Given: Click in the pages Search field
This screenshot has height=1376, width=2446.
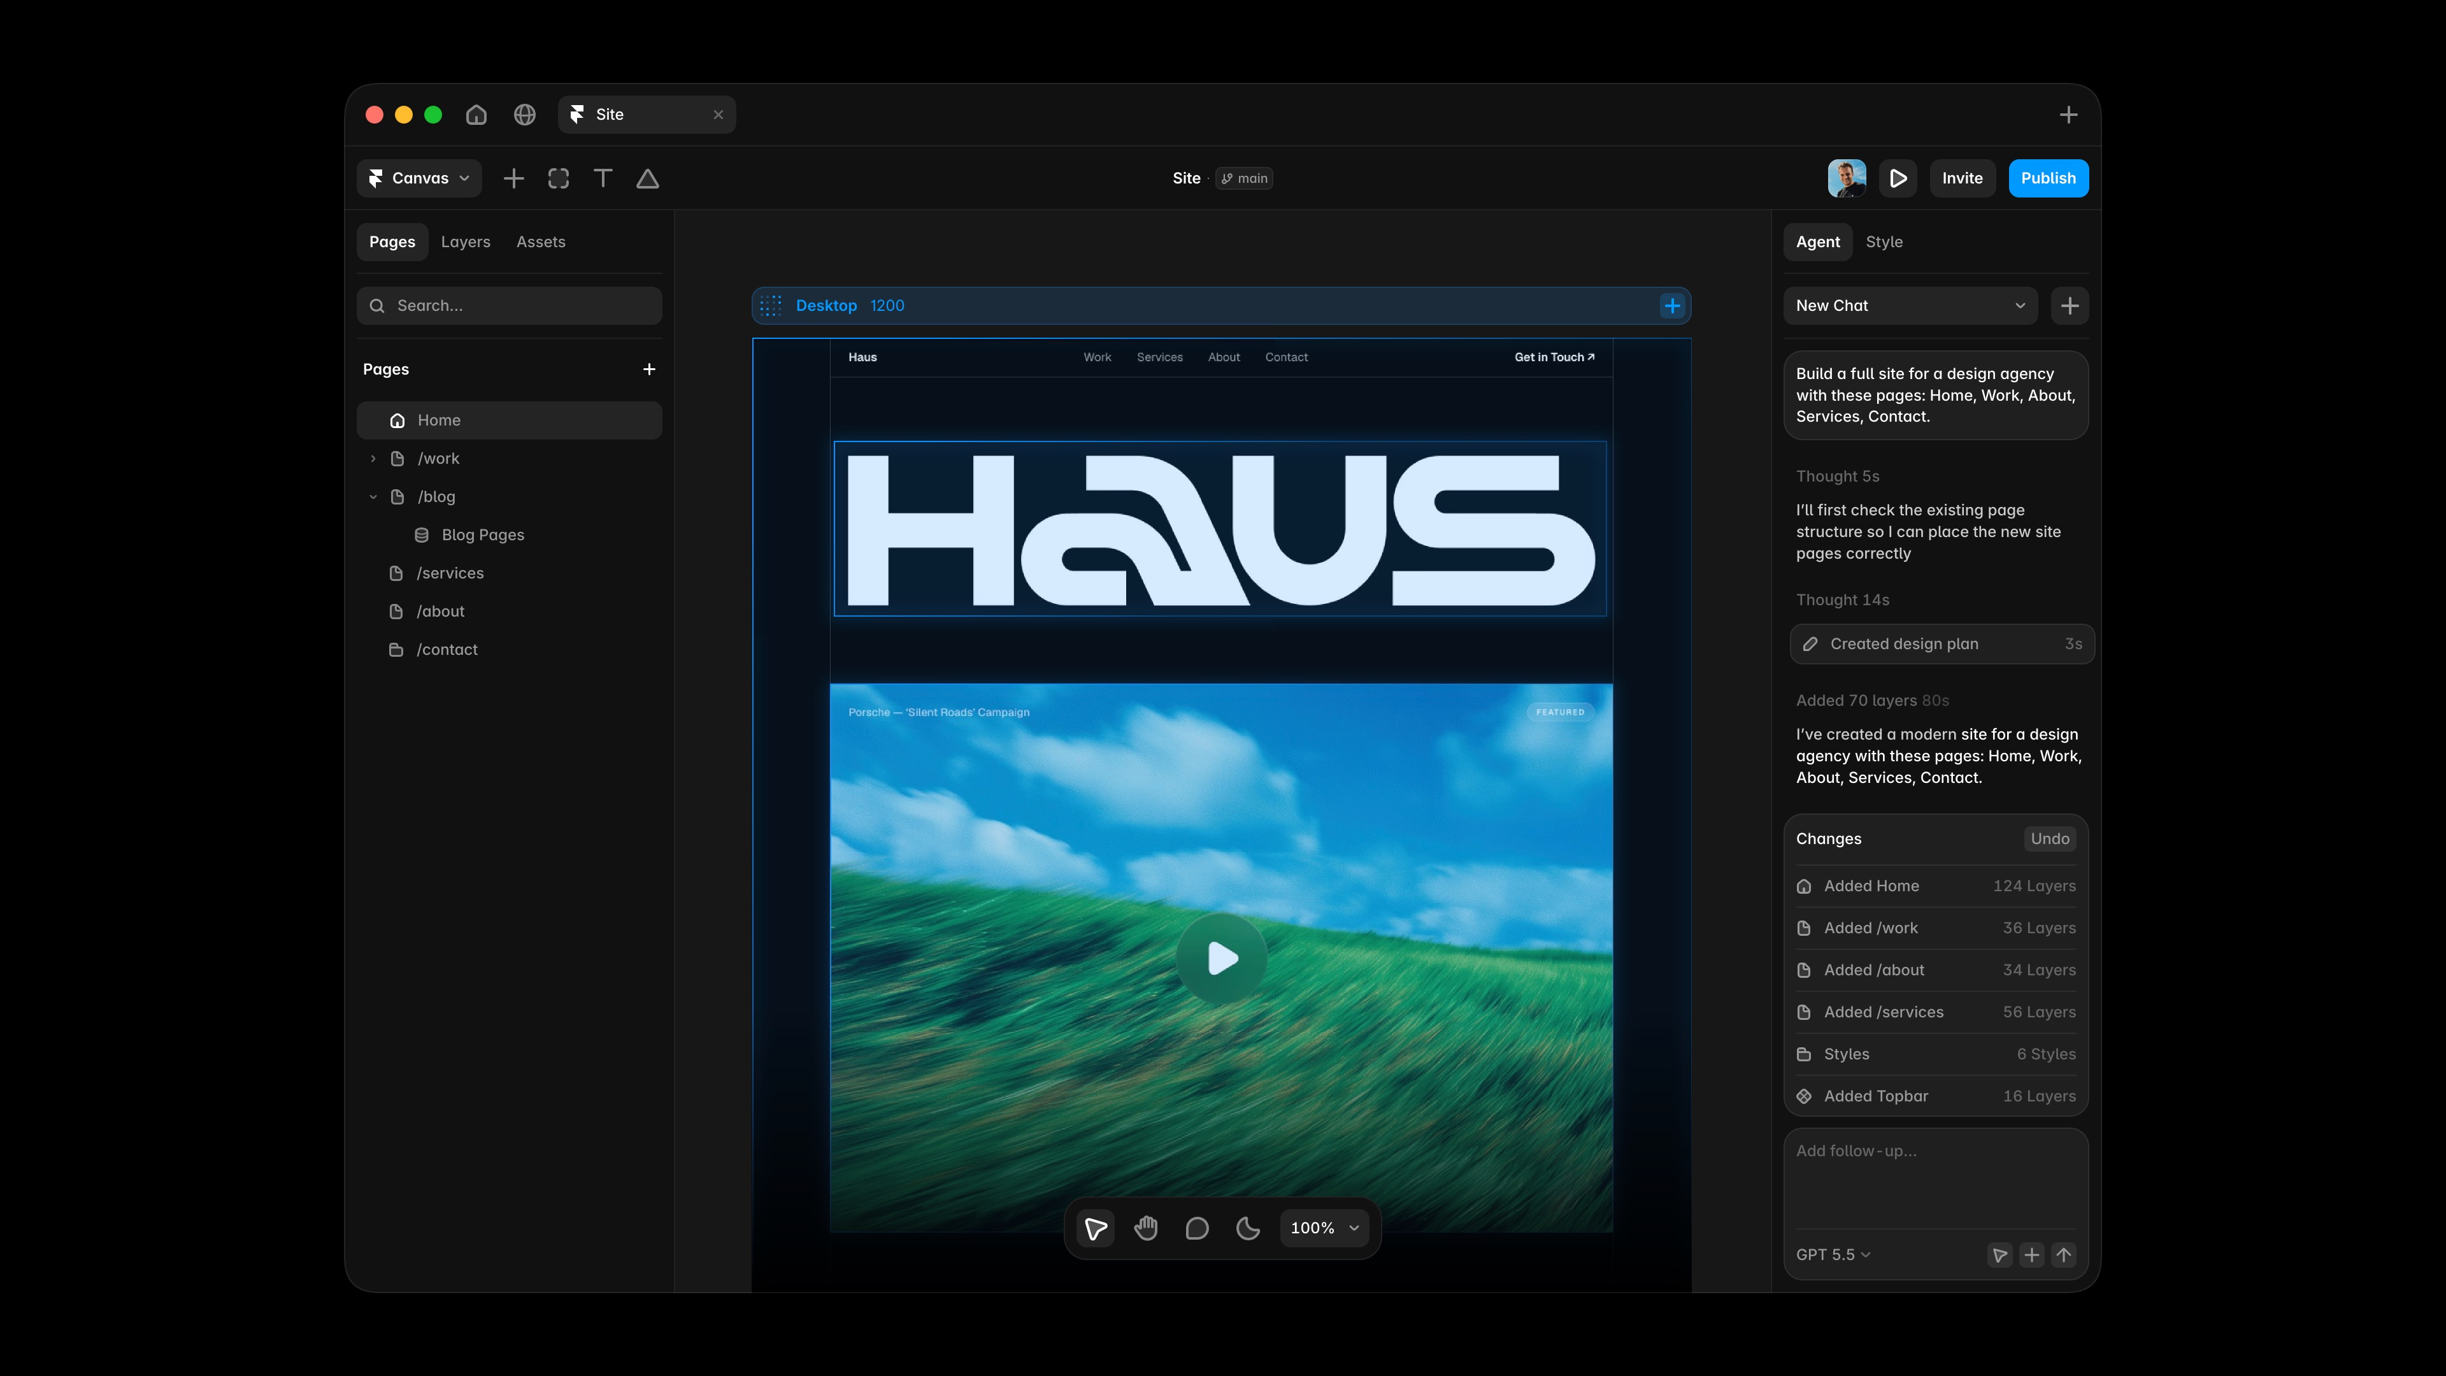Looking at the screenshot, I should [509, 306].
